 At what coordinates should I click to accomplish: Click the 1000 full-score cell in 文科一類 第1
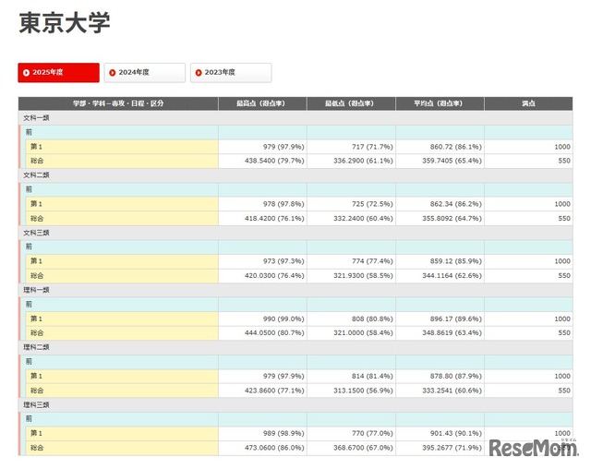(x=528, y=147)
